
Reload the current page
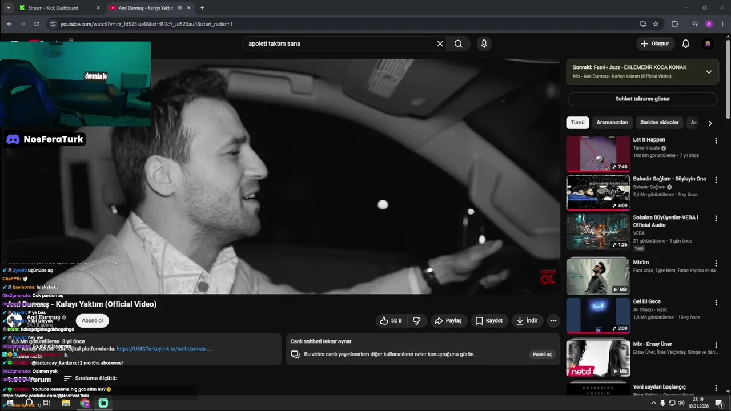[37, 24]
